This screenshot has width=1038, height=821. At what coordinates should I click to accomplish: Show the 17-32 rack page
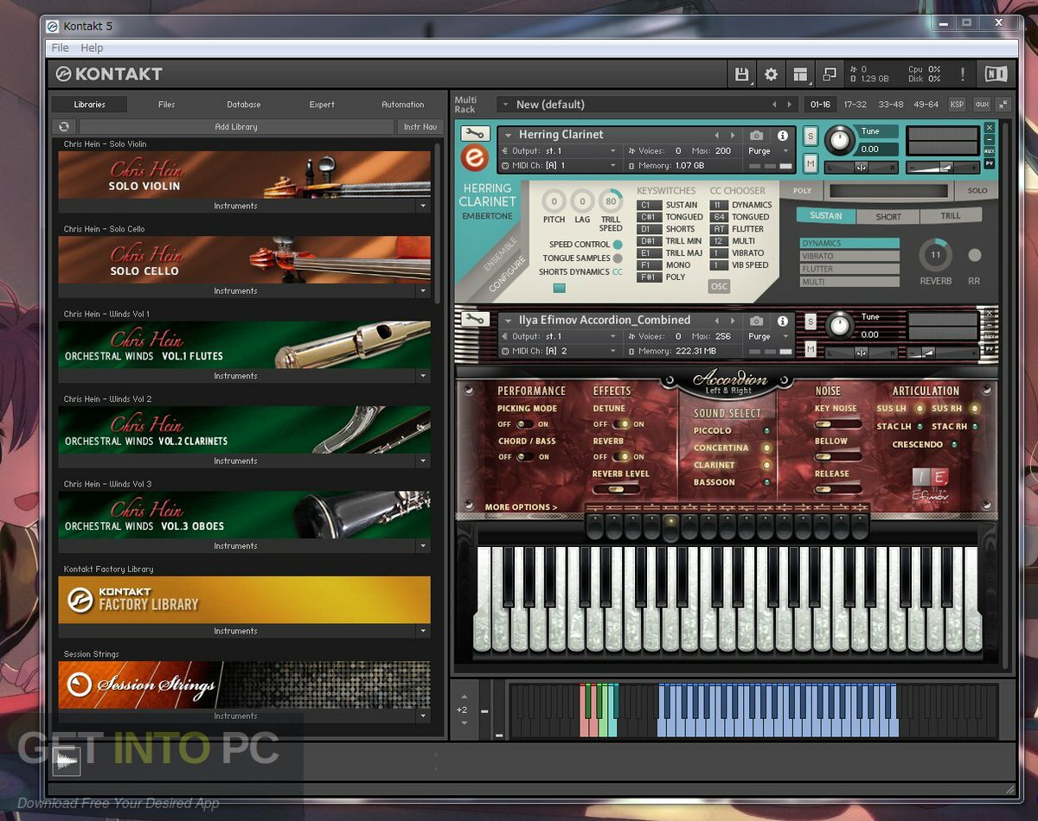coord(855,105)
